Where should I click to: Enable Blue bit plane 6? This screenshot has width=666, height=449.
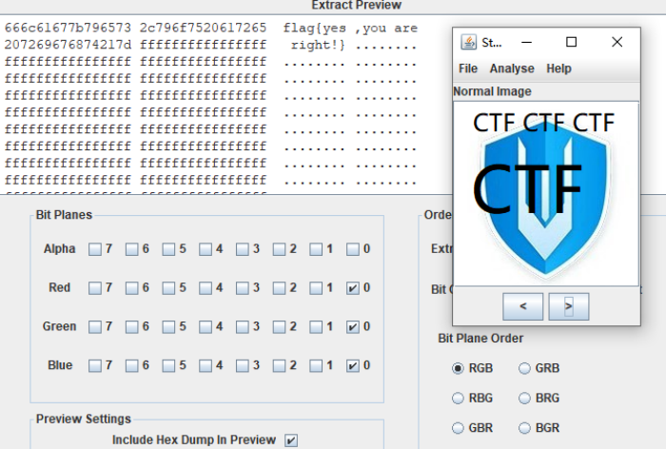tap(131, 365)
